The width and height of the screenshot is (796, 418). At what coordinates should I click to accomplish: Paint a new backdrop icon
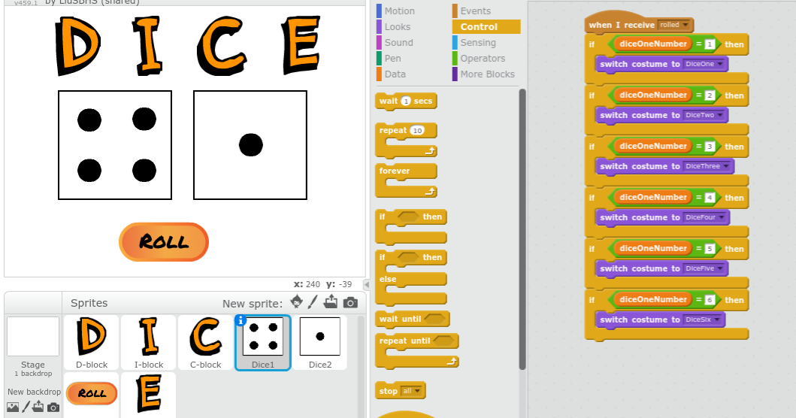click(x=26, y=407)
